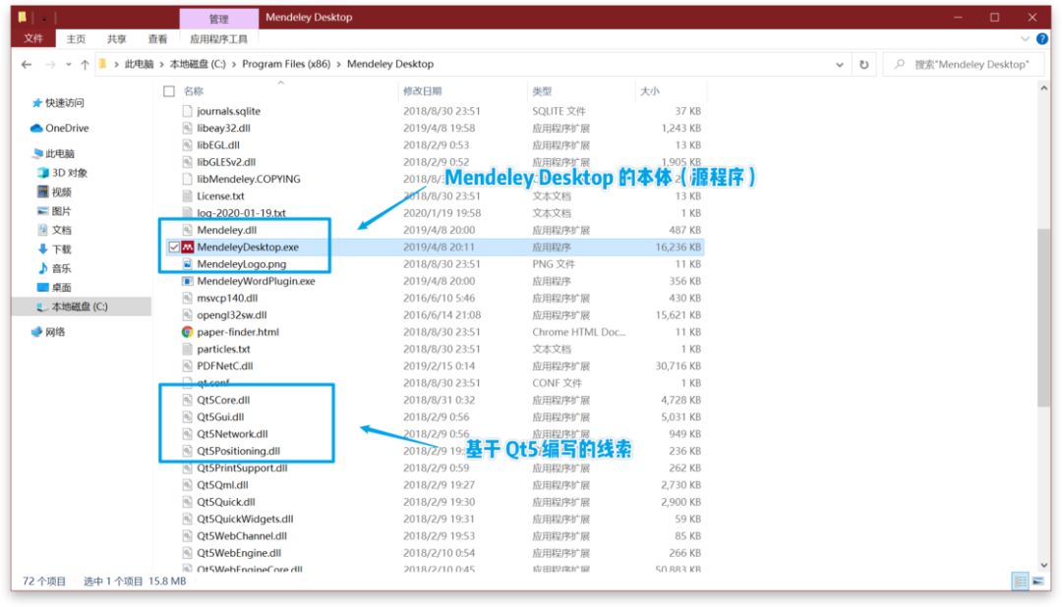Select the License.txt file
1062x607 pixels.
click(x=220, y=196)
